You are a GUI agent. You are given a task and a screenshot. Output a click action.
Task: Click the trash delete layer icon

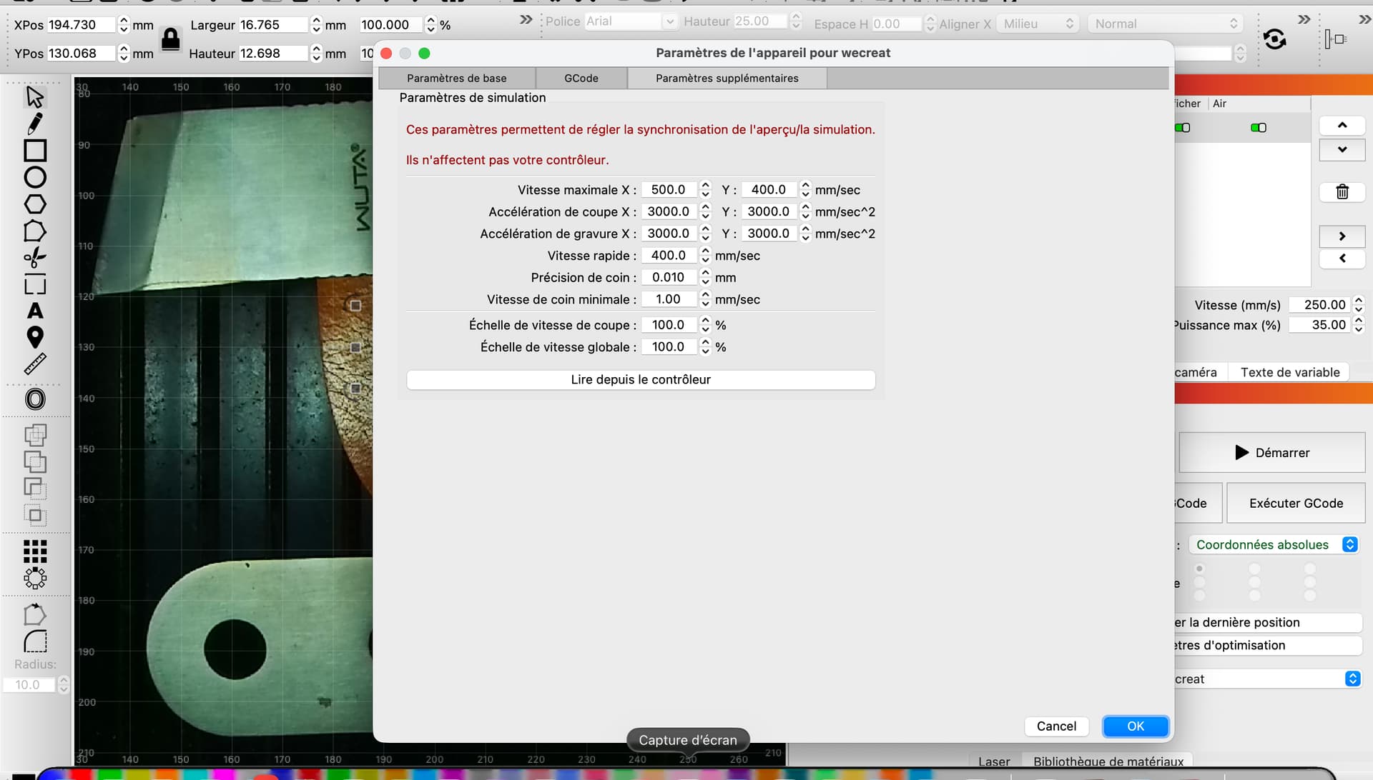1342,191
